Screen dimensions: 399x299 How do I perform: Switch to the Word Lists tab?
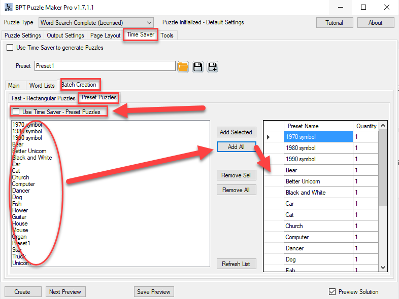pos(42,86)
